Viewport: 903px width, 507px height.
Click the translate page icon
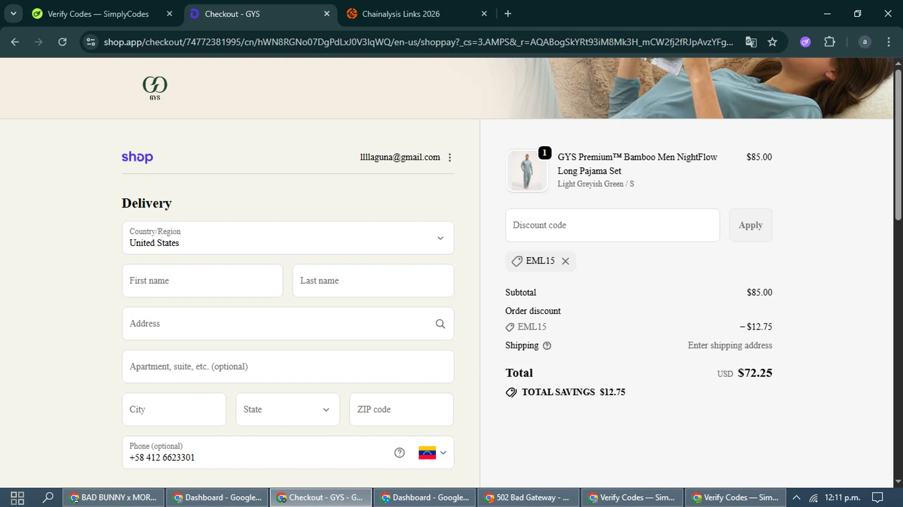pyautogui.click(x=751, y=42)
